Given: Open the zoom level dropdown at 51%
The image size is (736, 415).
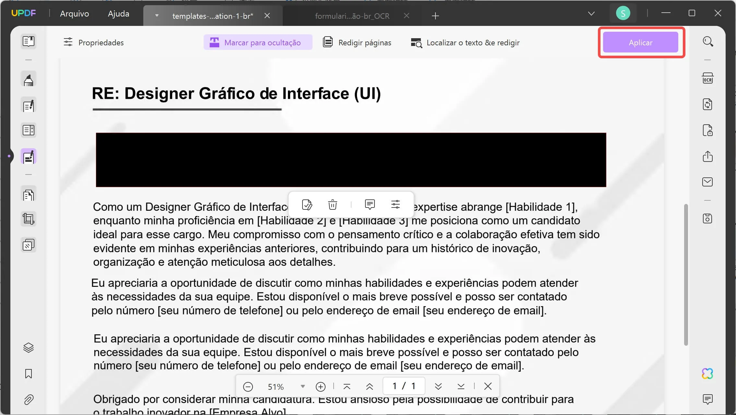Looking at the screenshot, I should 303,386.
